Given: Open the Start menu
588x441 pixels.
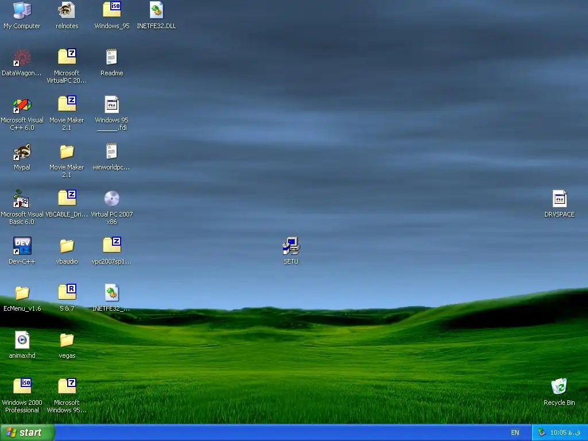Looking at the screenshot, I should point(27,432).
